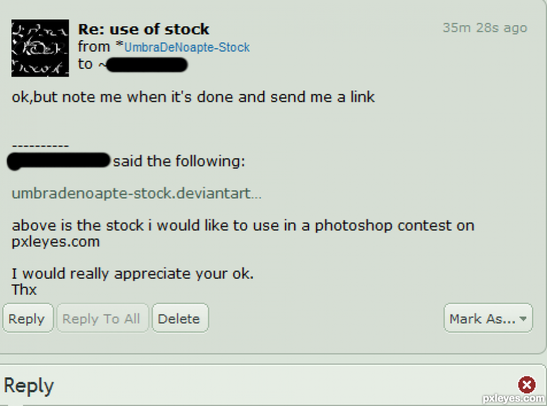This screenshot has height=406, width=547.
Task: Click pxleyes.com text in quoted message
Action: (x=56, y=242)
